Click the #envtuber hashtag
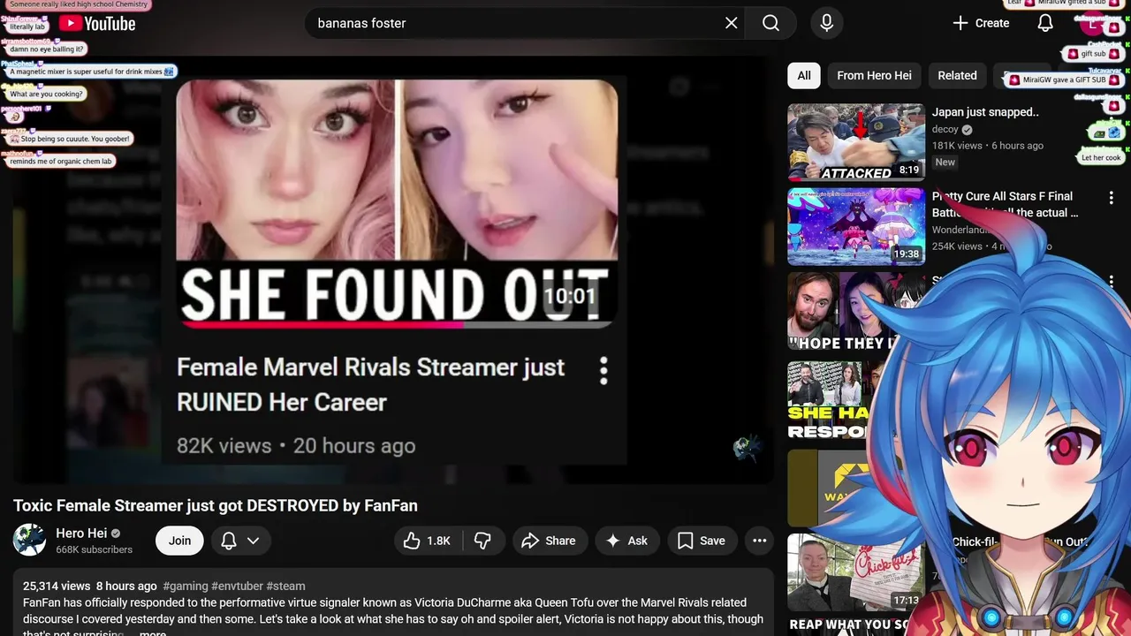 click(237, 586)
